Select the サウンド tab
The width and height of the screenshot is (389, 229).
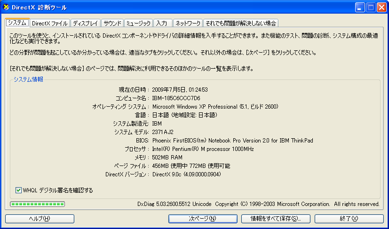[x=112, y=24]
